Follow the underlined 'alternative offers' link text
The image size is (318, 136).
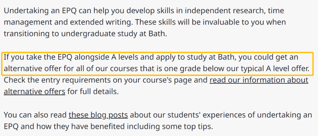(34, 92)
